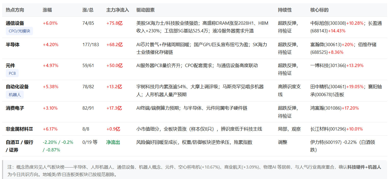Select the 通信设备 sector name

(x=15, y=23)
